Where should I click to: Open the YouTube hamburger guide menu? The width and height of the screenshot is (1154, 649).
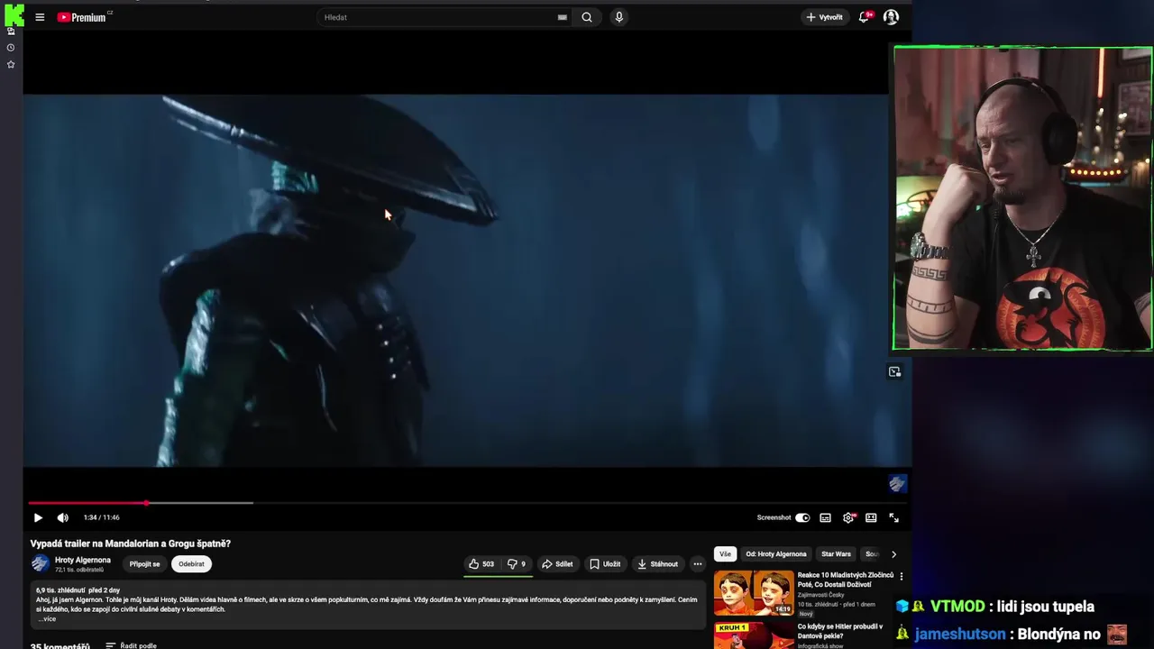40,17
